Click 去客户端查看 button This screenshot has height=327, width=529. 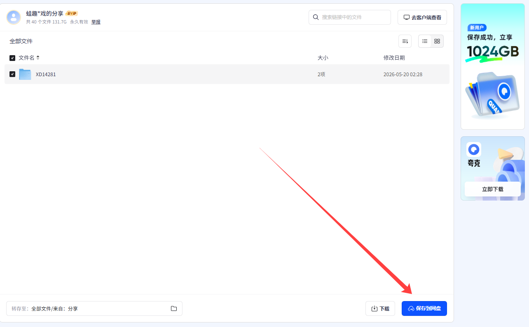tap(422, 17)
